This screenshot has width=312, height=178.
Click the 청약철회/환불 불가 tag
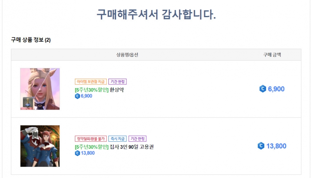pos(90,139)
